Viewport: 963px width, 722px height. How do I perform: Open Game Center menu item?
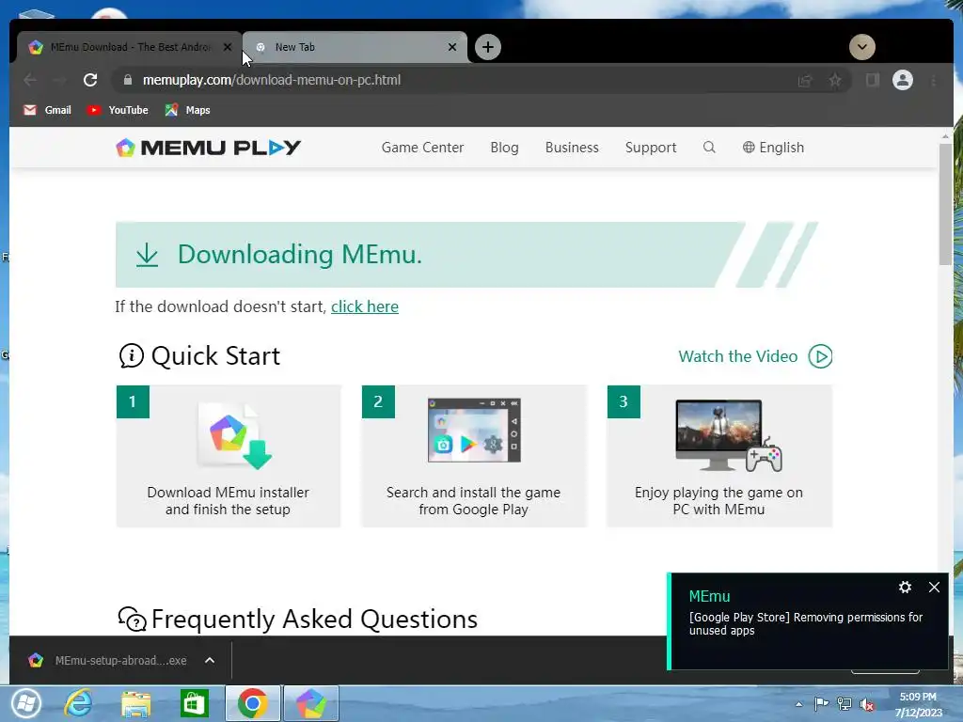point(422,148)
